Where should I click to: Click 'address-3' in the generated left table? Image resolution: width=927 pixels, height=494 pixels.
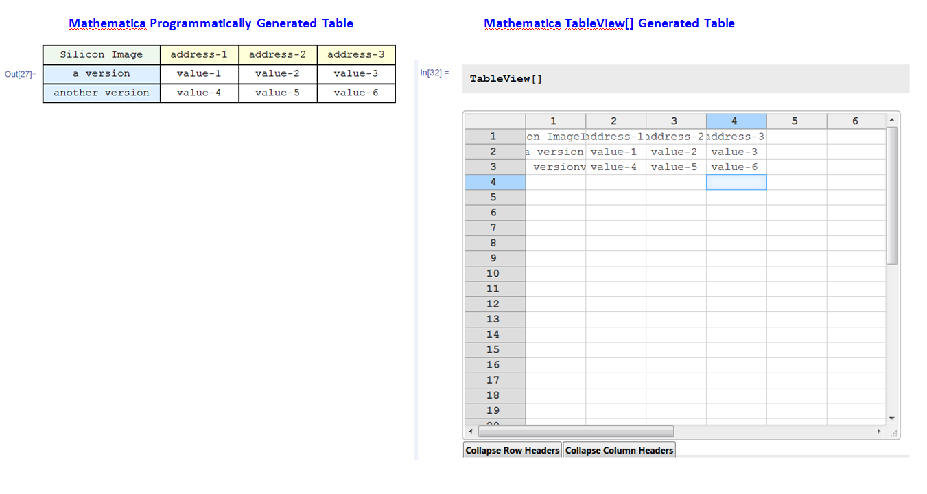click(356, 55)
